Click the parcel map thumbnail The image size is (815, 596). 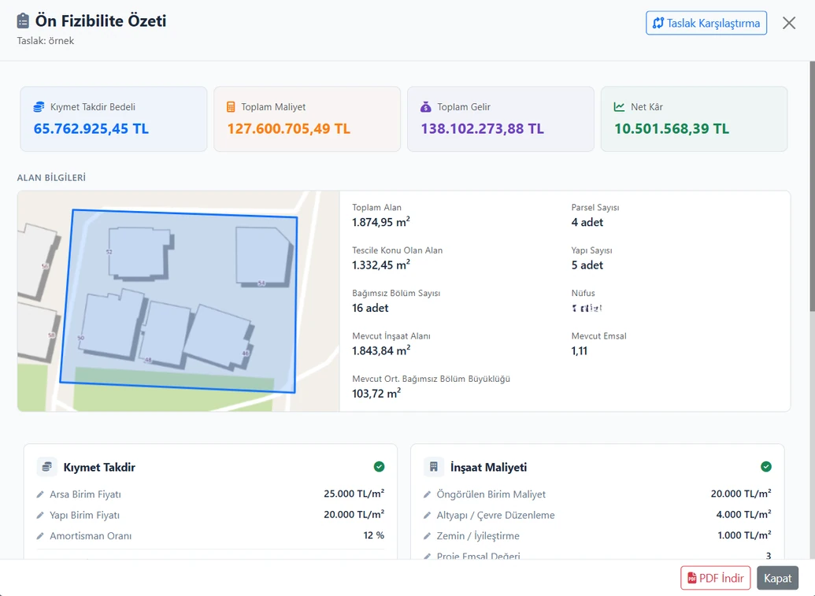pos(178,302)
